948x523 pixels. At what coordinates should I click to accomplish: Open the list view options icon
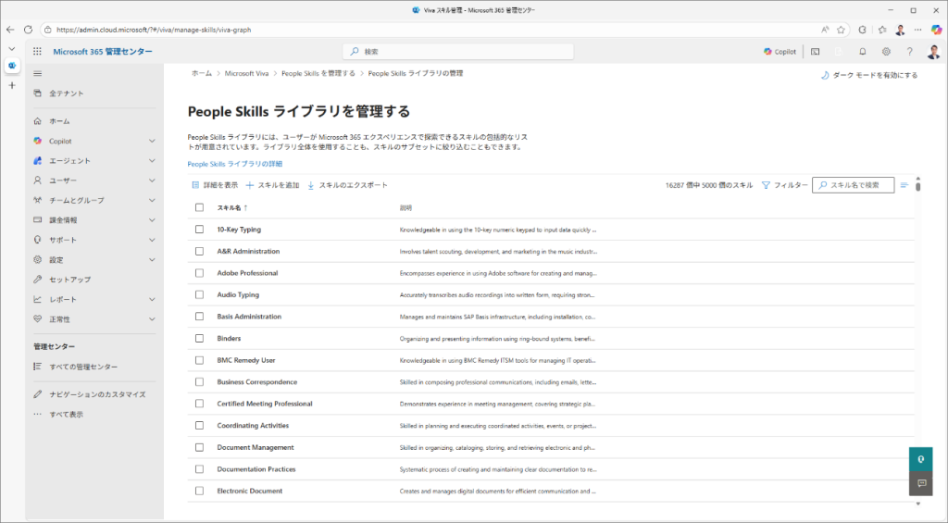(904, 185)
